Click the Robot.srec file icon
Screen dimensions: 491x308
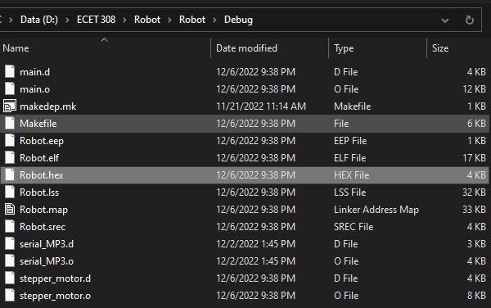point(10,227)
